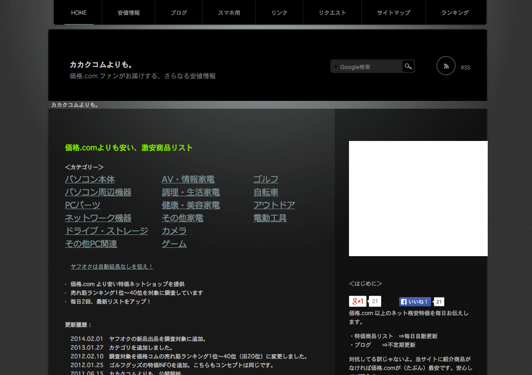Image resolution: width=532 pixels, height=375 pixels.
Task: Open the アウトドア category link
Action: tap(274, 205)
